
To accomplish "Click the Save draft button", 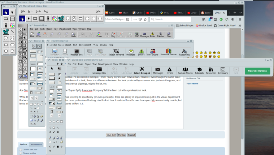I will [x=111, y=135].
